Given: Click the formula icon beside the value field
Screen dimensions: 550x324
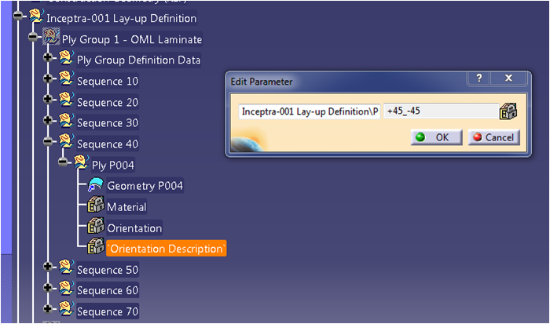Looking at the screenshot, I should point(508,111).
